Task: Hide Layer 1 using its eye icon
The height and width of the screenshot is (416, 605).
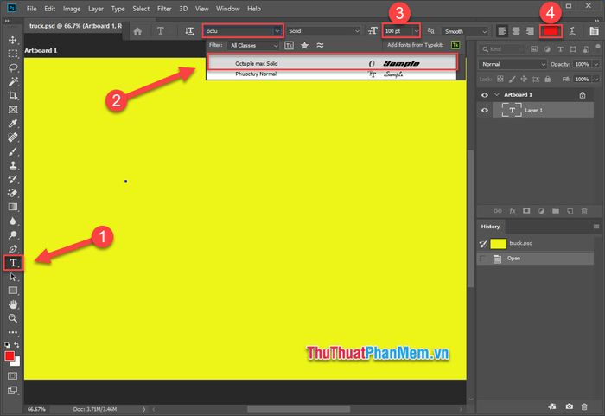Action: [485, 111]
